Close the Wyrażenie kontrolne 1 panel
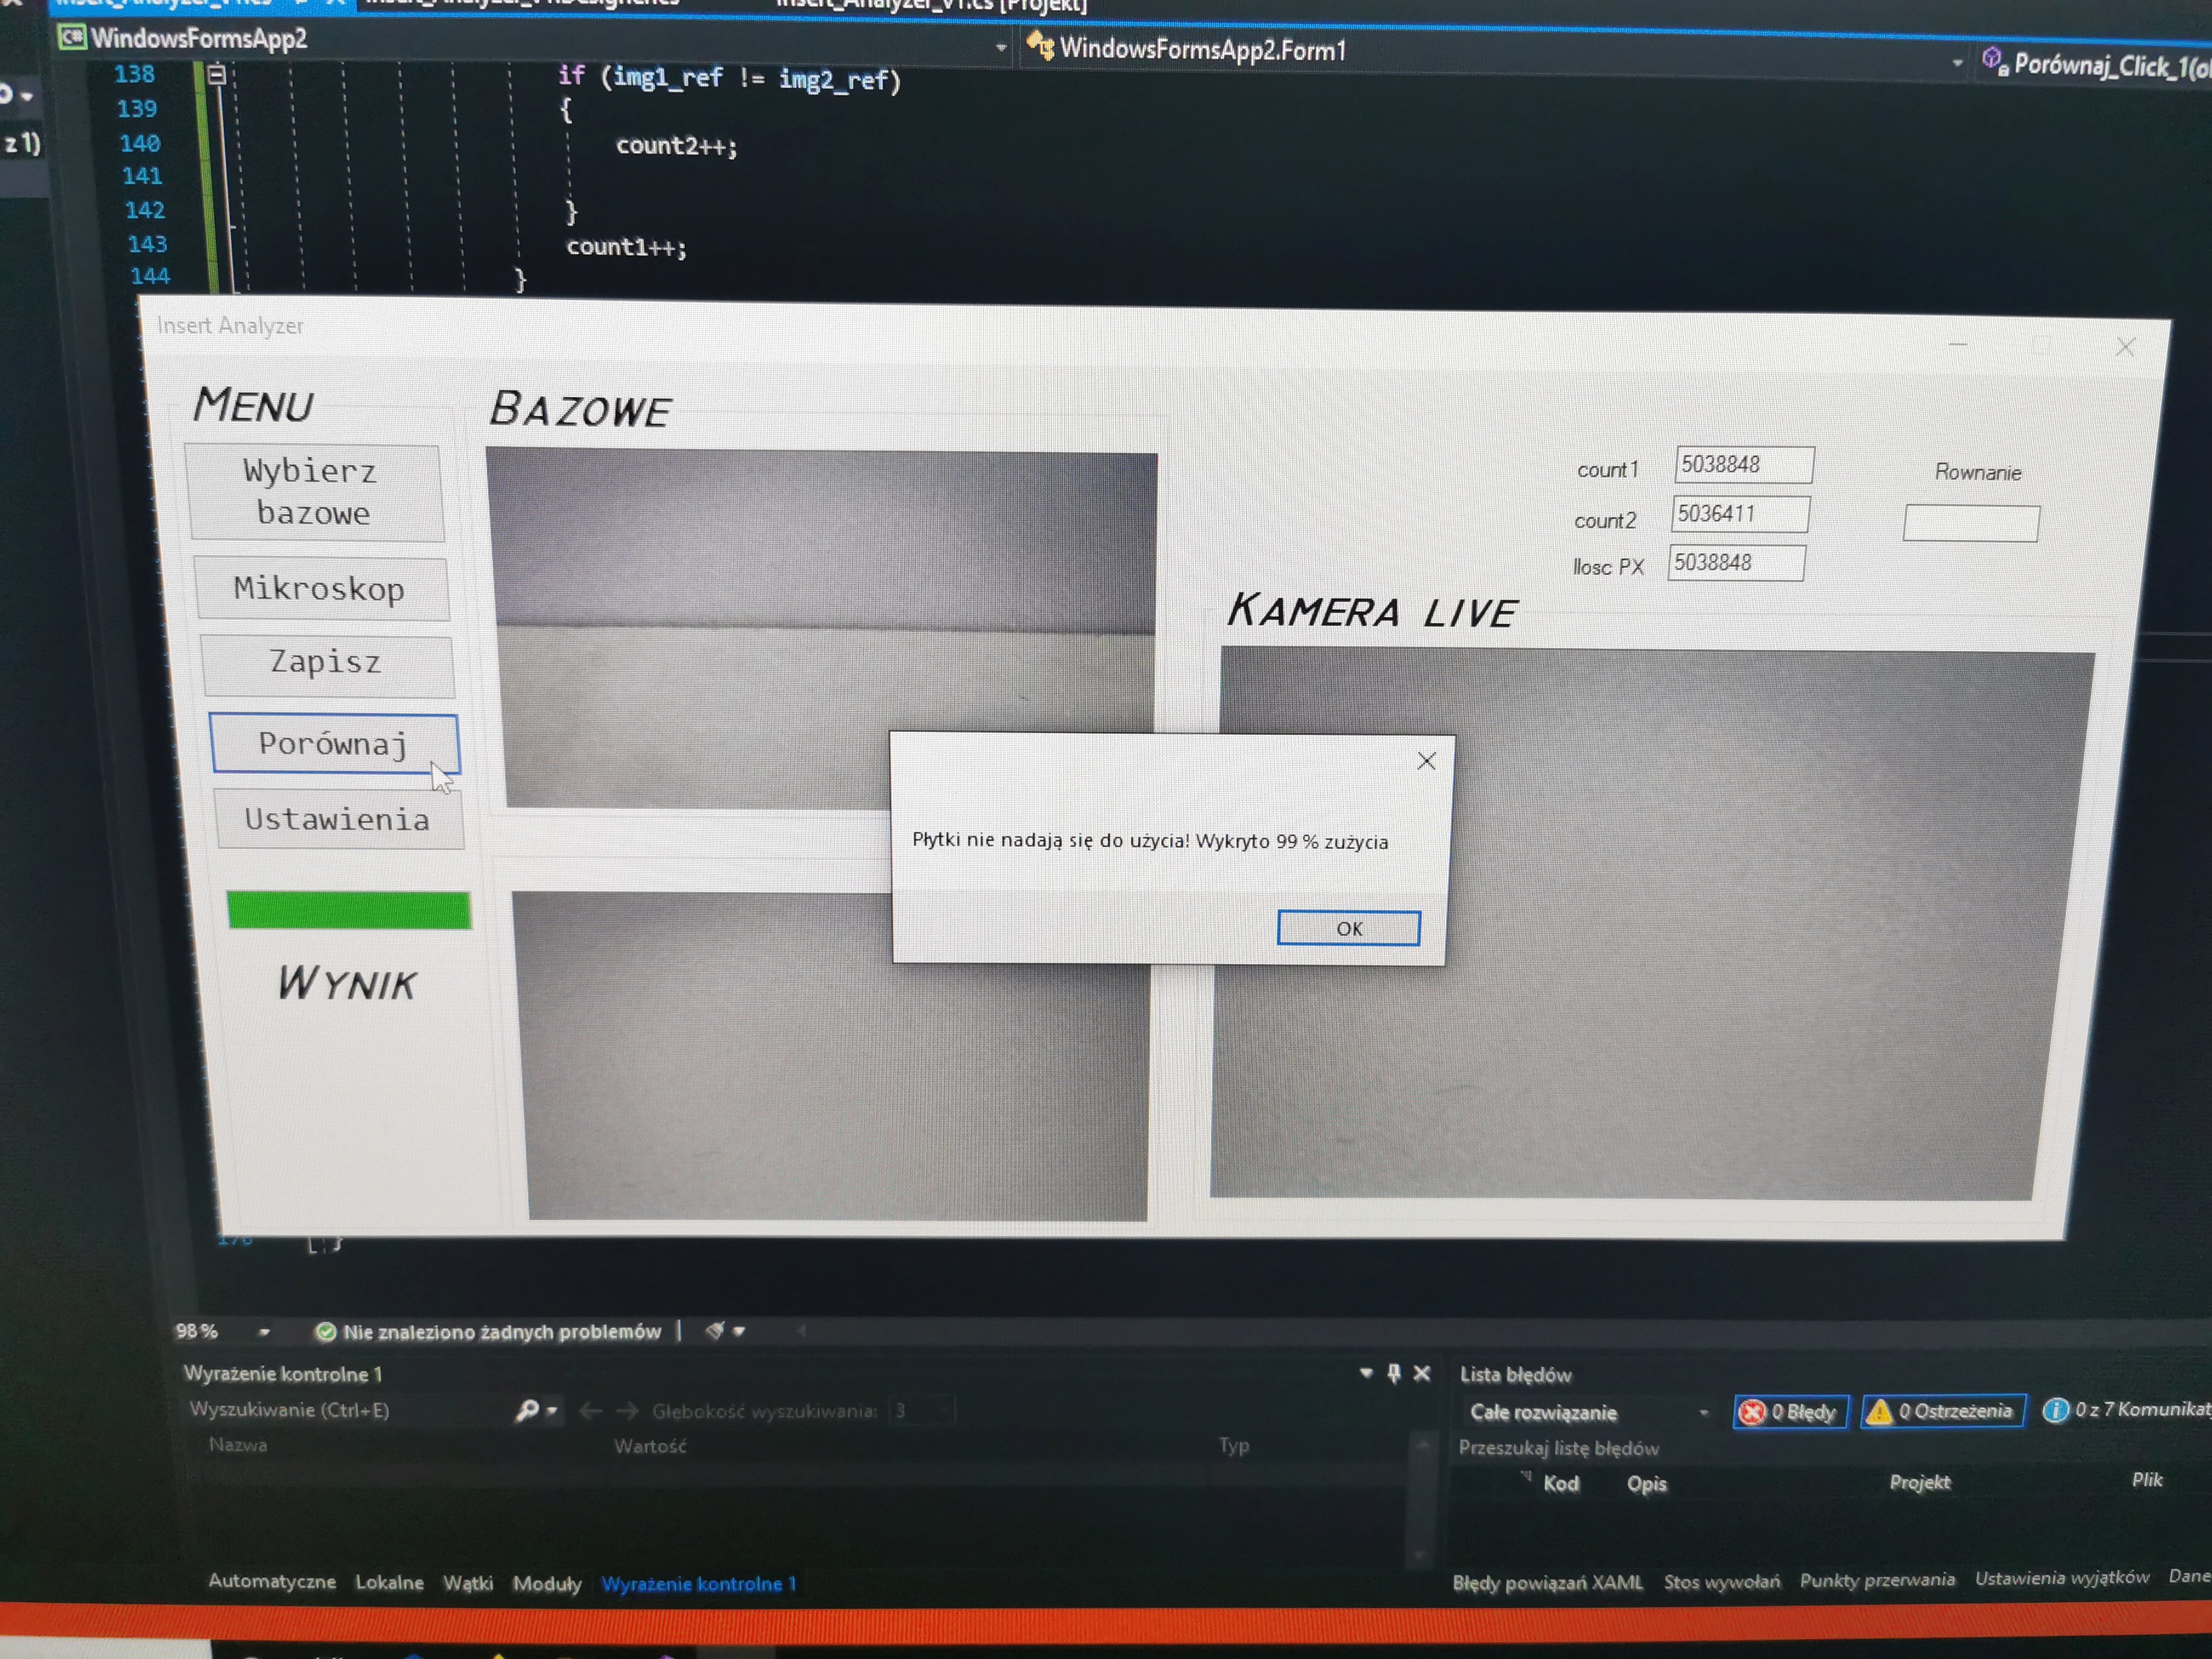 point(1422,1373)
